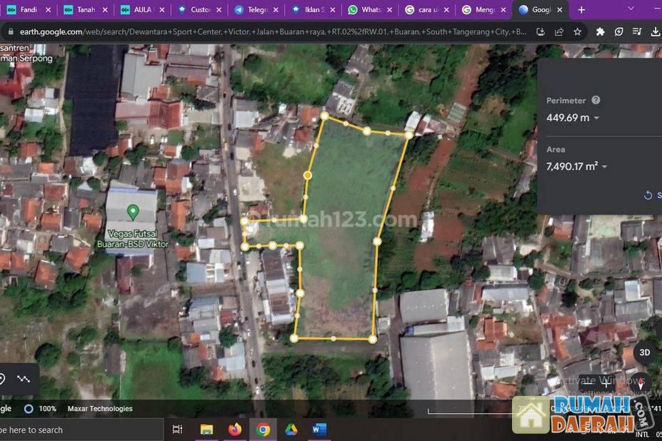The image size is (662, 441).
Task: Open Firefox from the taskbar
Action: click(235, 430)
